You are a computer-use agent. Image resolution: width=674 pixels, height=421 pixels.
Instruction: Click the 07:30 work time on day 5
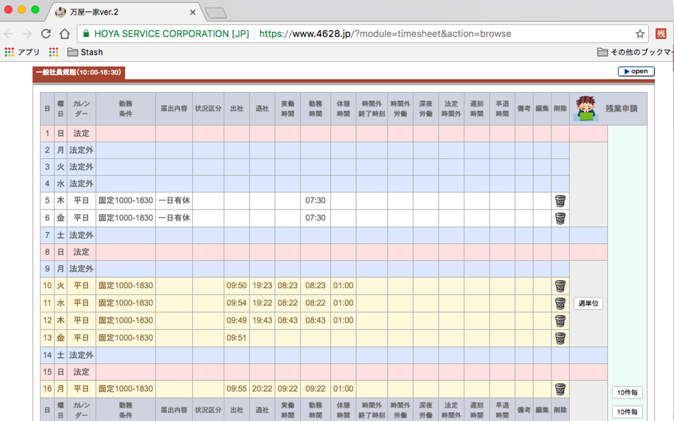pos(315,201)
